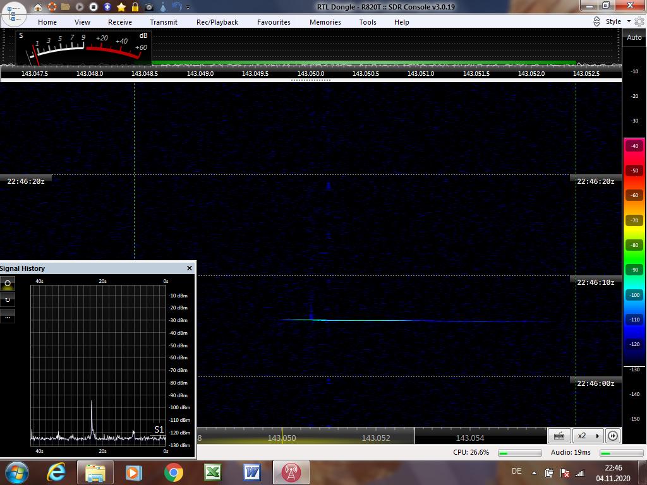Screen dimensions: 647x485
Task: Open the Favourites ribbon tab
Action: point(274,22)
